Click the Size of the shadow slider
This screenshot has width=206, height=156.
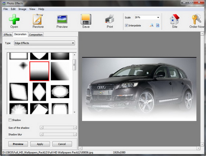(x=58, y=127)
